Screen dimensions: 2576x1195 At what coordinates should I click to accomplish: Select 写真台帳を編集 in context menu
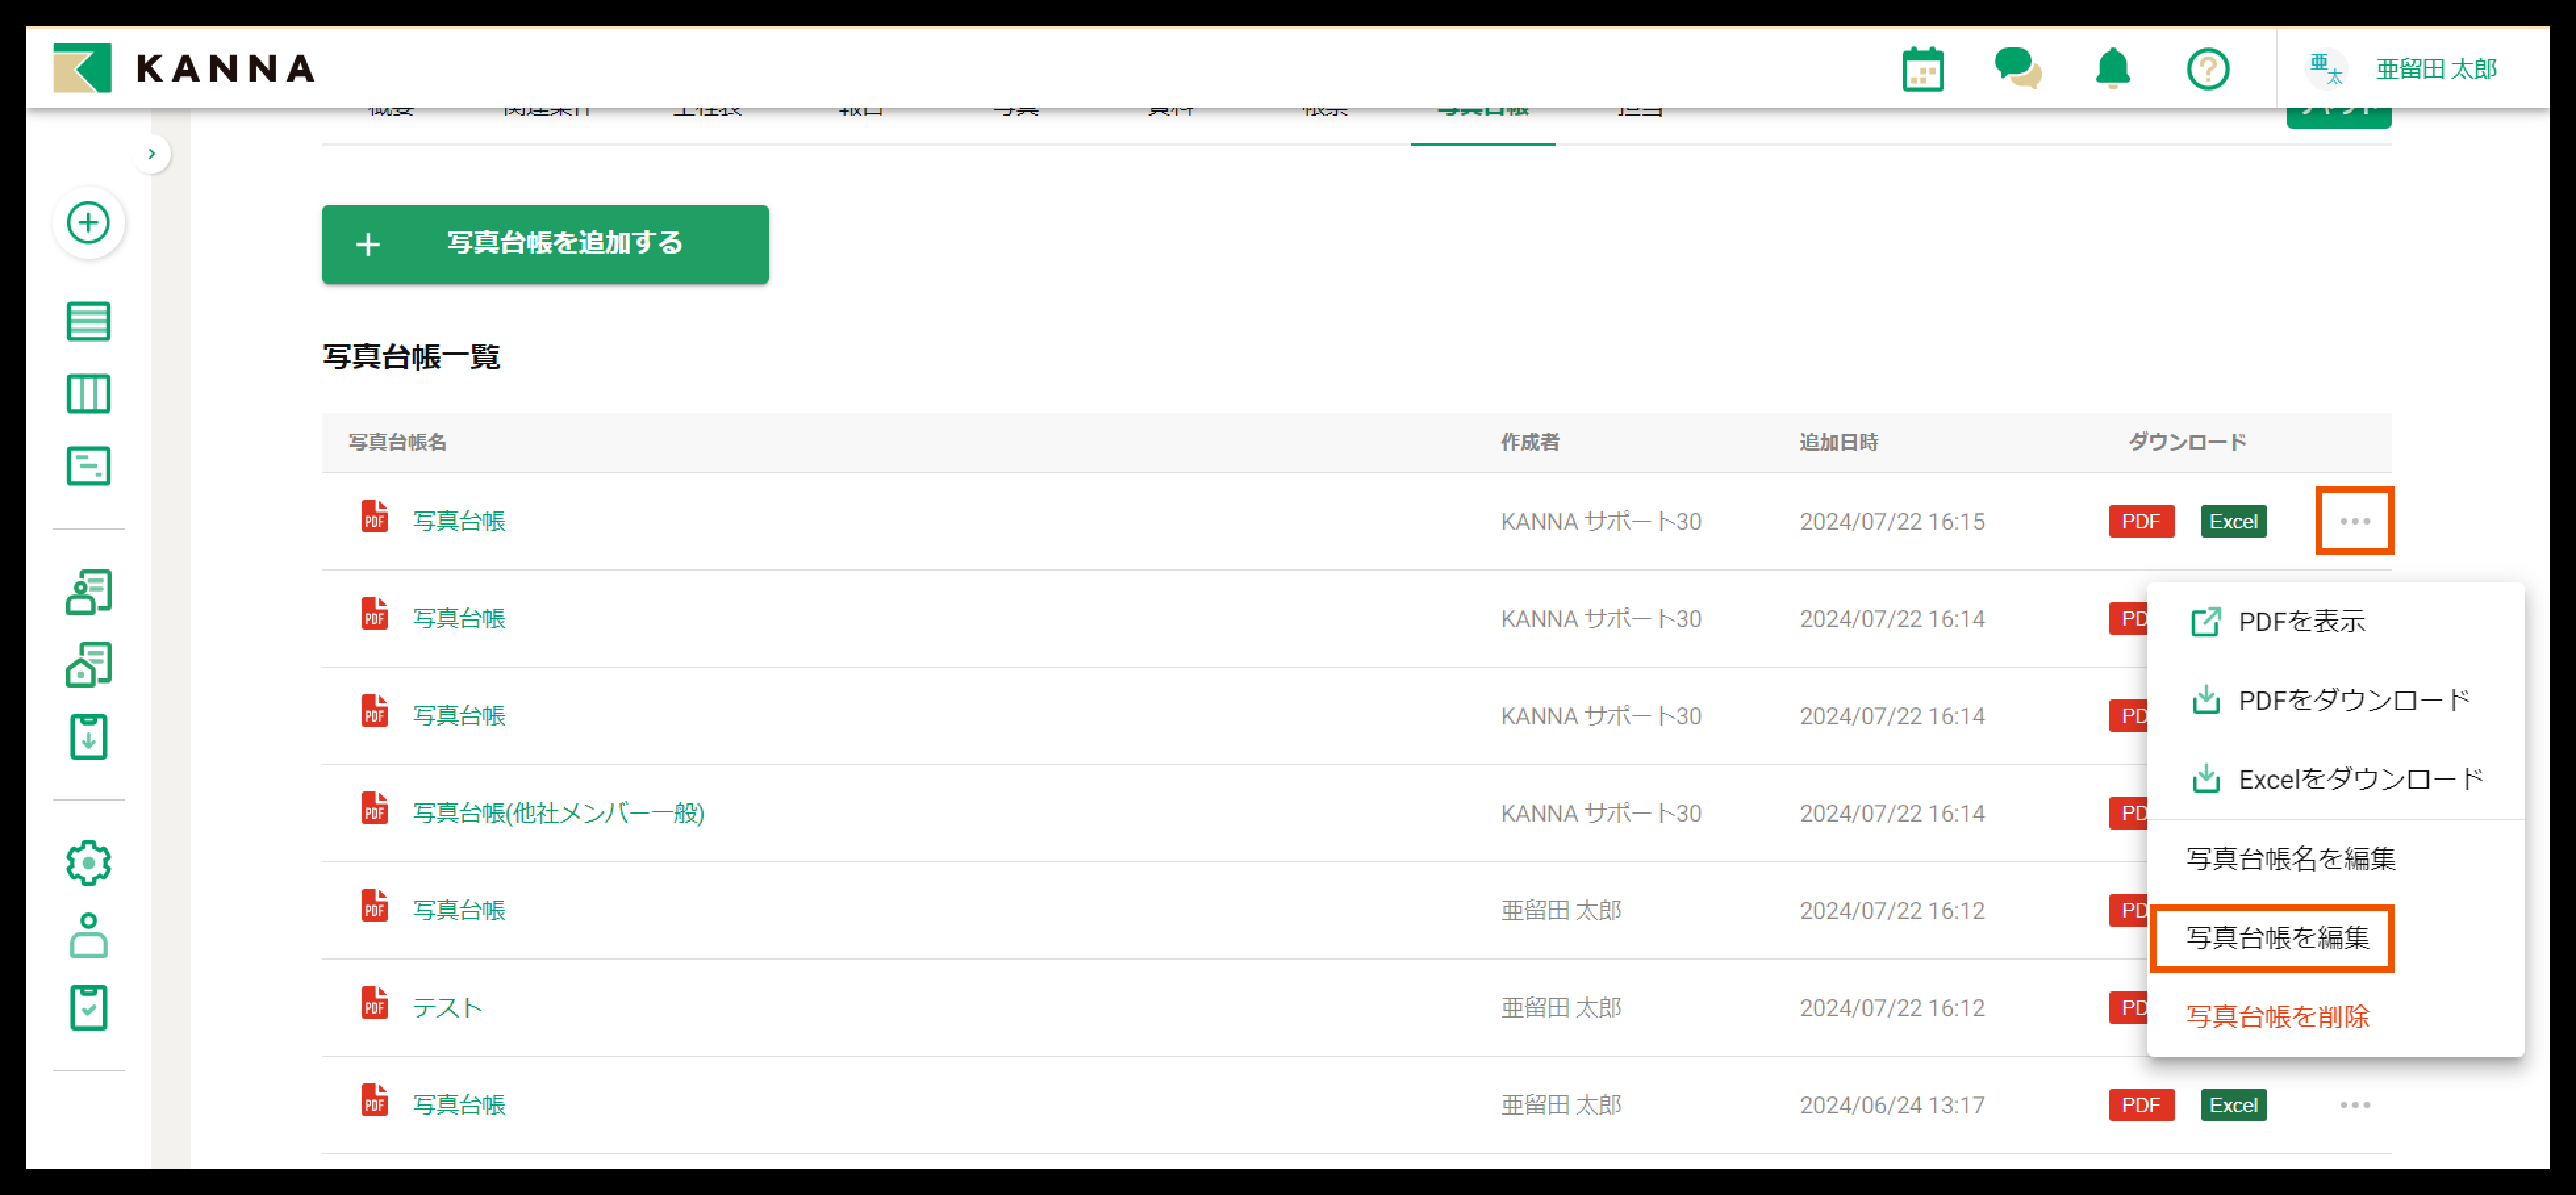click(2277, 937)
